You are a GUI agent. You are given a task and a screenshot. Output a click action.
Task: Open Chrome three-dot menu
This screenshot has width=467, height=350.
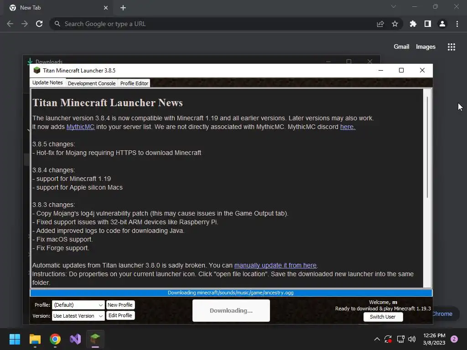click(x=457, y=24)
